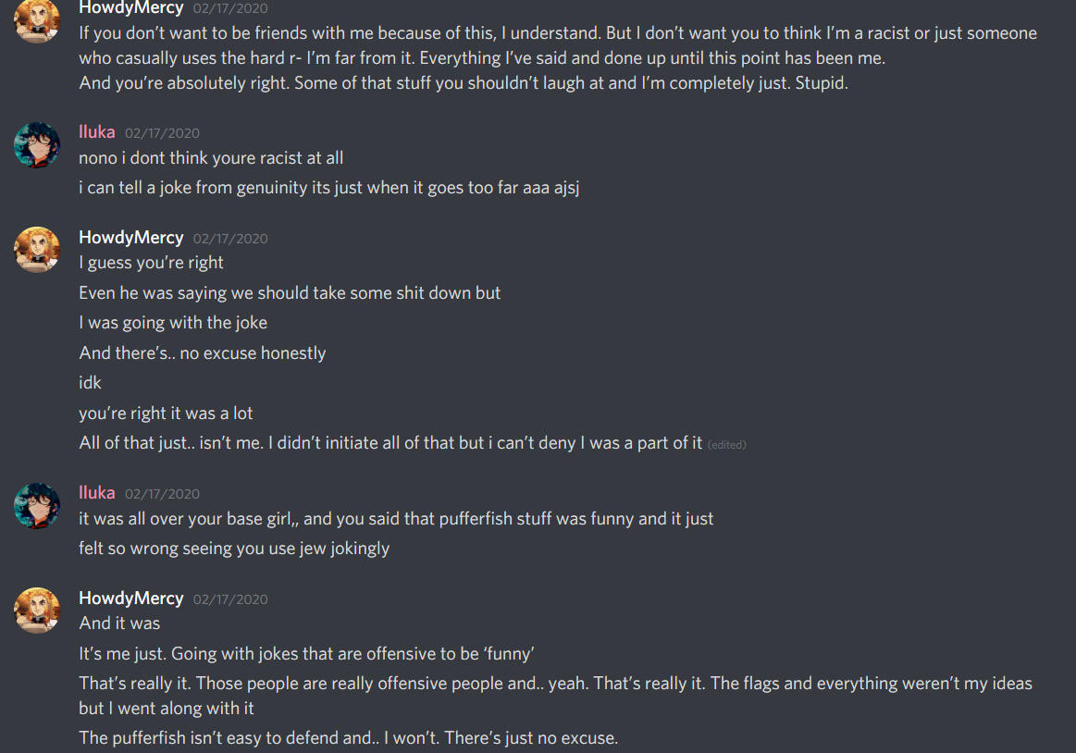Click the "felt so wrong seeing you" message line
The image size is (1076, 753).
click(234, 549)
